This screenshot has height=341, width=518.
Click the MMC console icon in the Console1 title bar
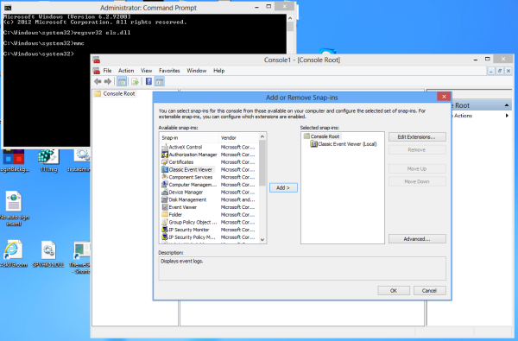tap(97, 60)
